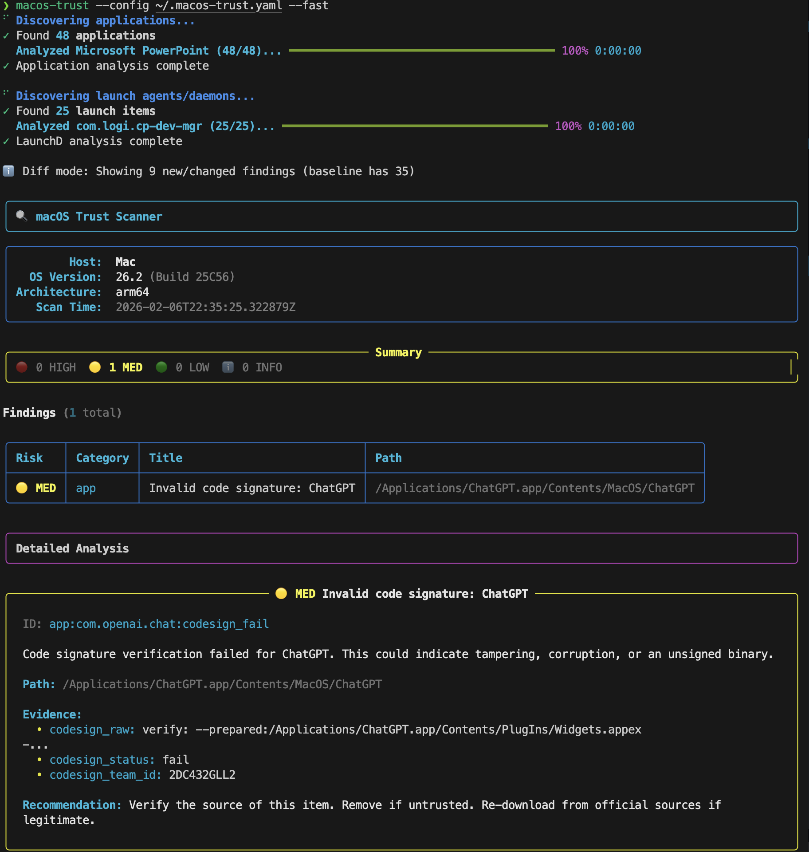Click the codesign_status fail value
The height and width of the screenshot is (852, 809).
176,760
